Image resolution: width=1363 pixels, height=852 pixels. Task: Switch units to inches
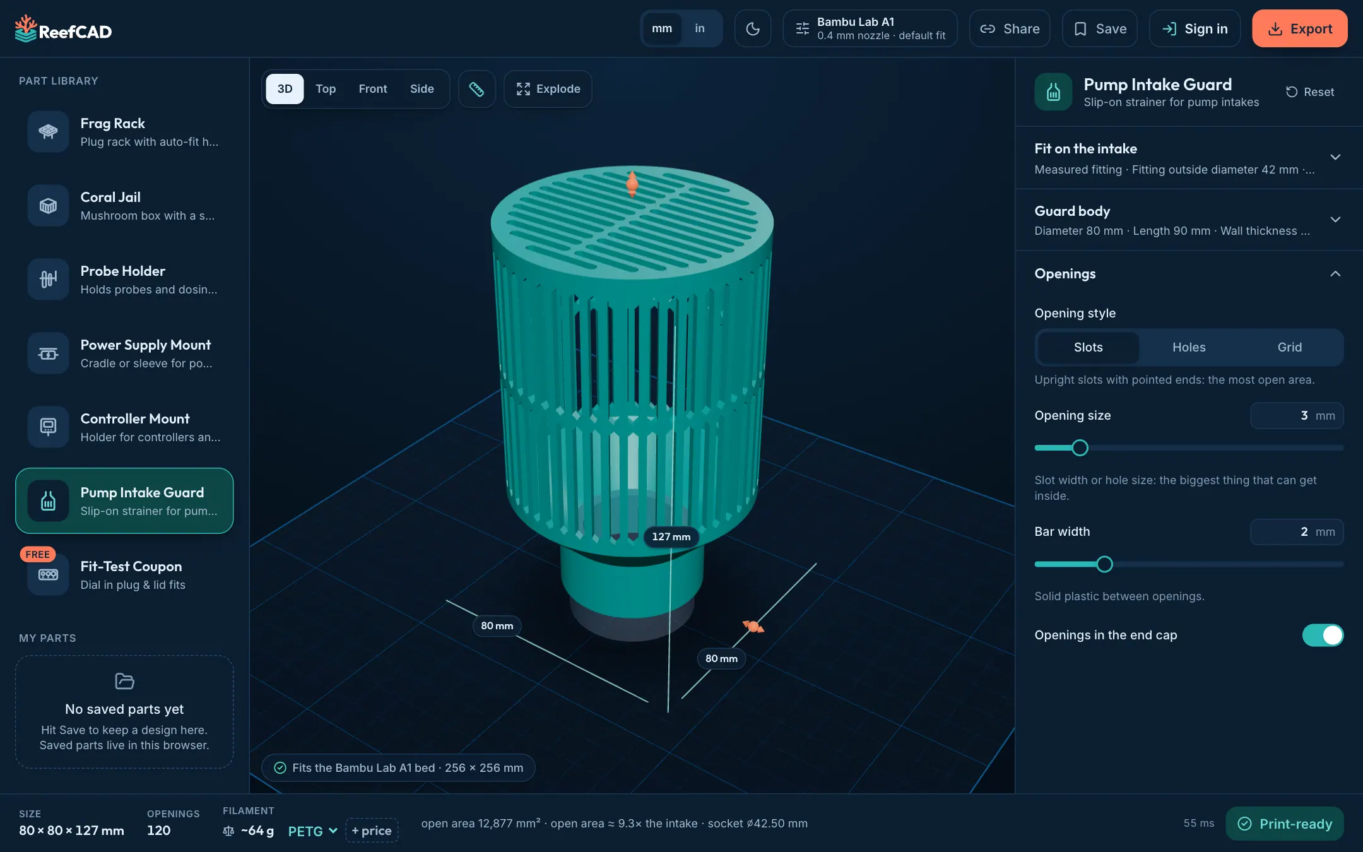click(x=699, y=28)
